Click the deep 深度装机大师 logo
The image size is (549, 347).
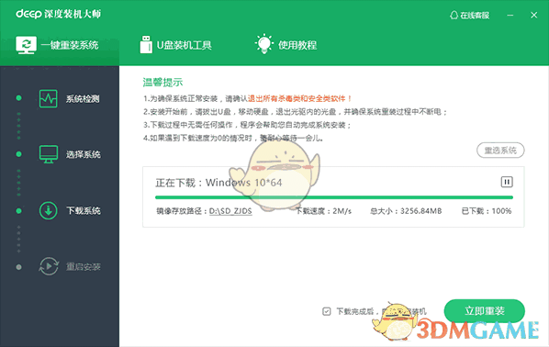pos(59,14)
